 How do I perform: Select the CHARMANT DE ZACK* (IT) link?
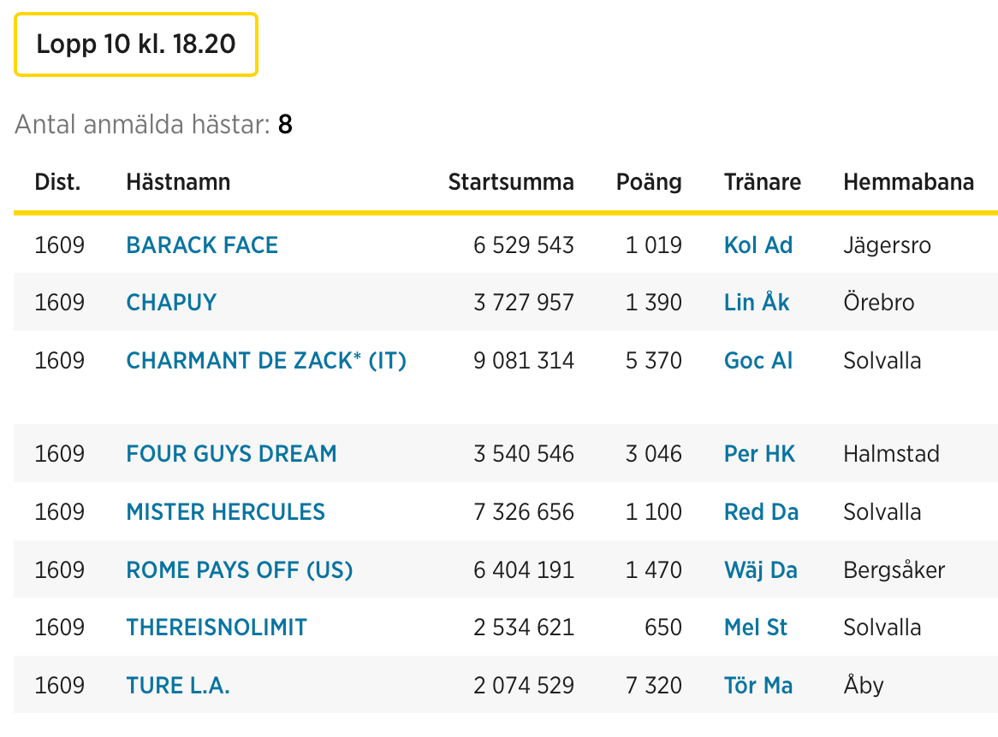[x=266, y=361]
